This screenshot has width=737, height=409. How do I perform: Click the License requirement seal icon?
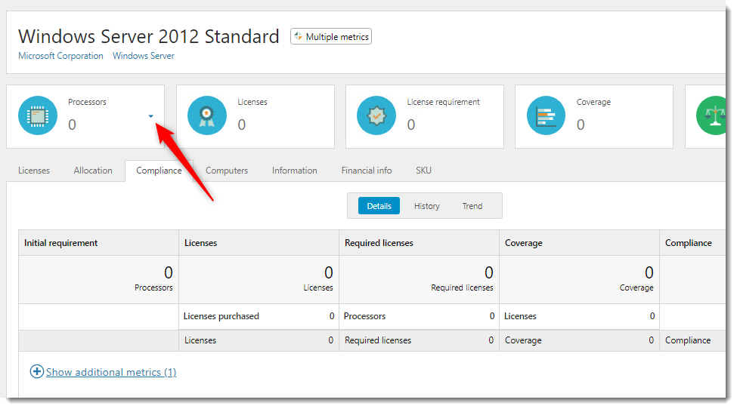click(x=376, y=115)
